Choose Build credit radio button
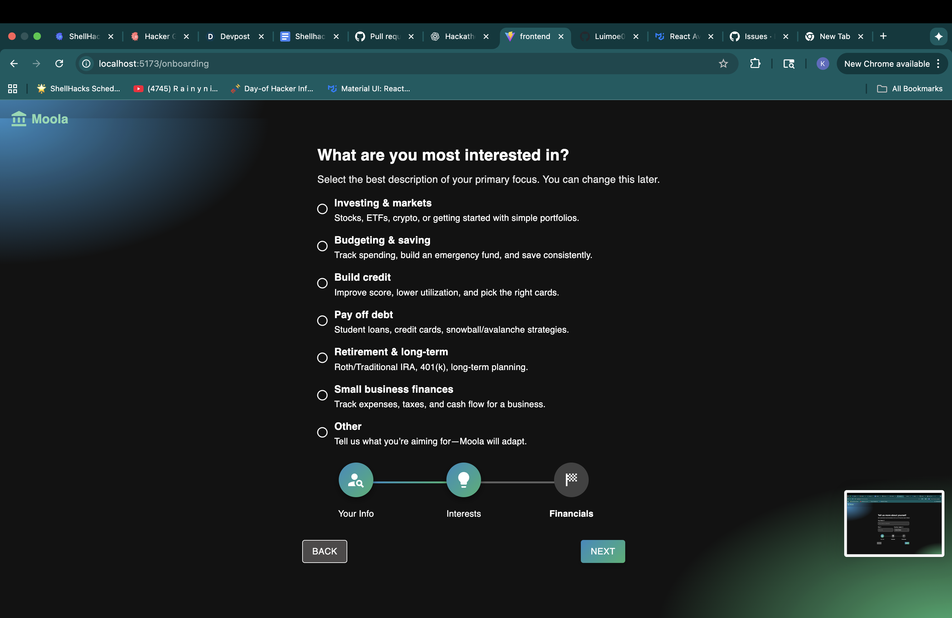The height and width of the screenshot is (618, 952). point(322,284)
